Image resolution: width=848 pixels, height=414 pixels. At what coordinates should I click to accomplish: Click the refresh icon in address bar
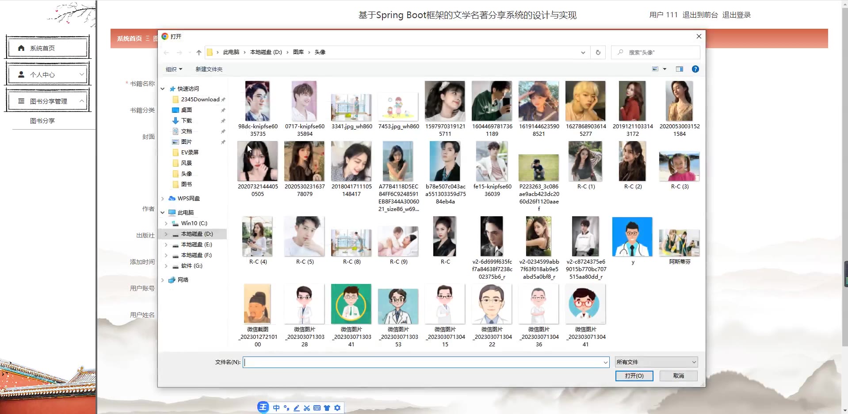tap(598, 52)
